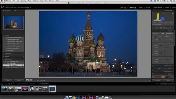Toggle the Detail panel switch
This screenshot has height=99, width=176.
[152, 74]
